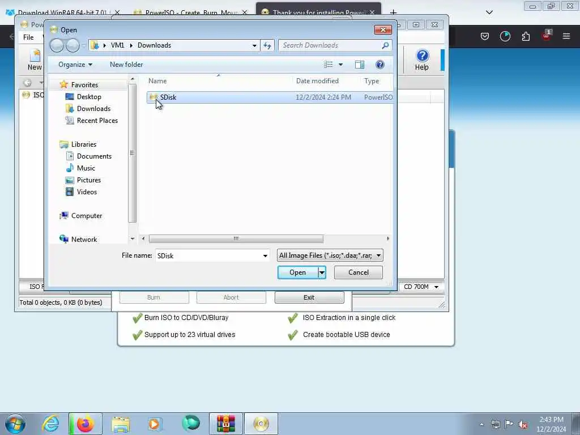Screen dimensions: 580x435
Task: Select the Music library
Action: coord(86,168)
